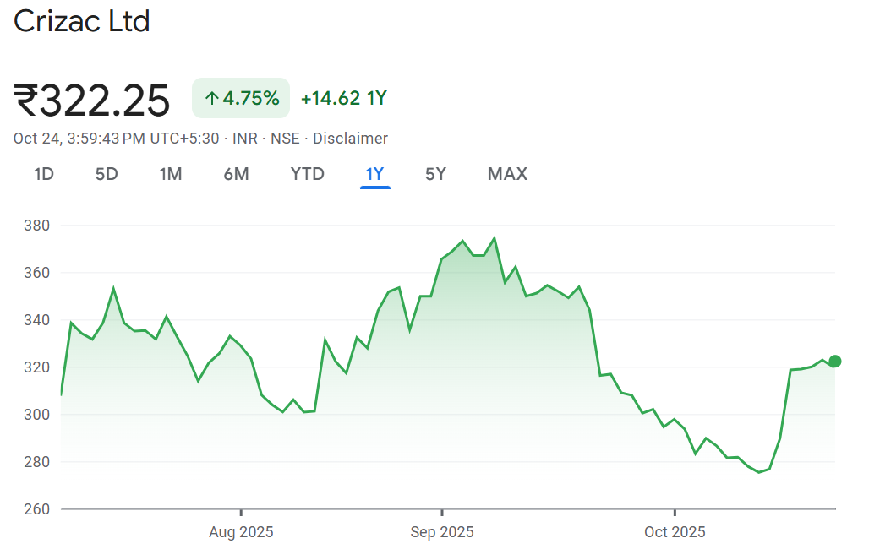The image size is (869, 560).
Task: Open the 5Y price history tab
Action: coord(435,174)
